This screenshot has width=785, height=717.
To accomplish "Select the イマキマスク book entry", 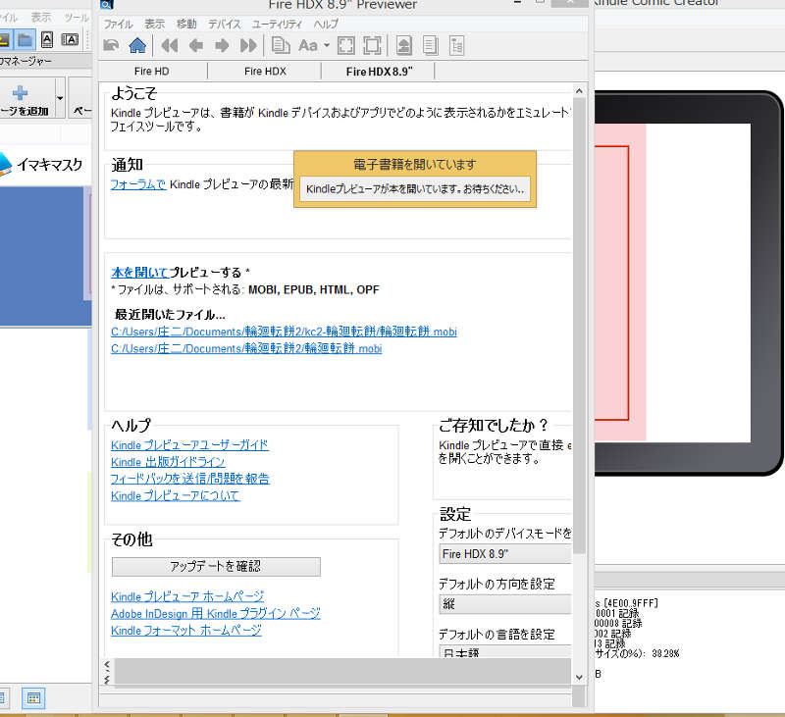I will point(43,165).
